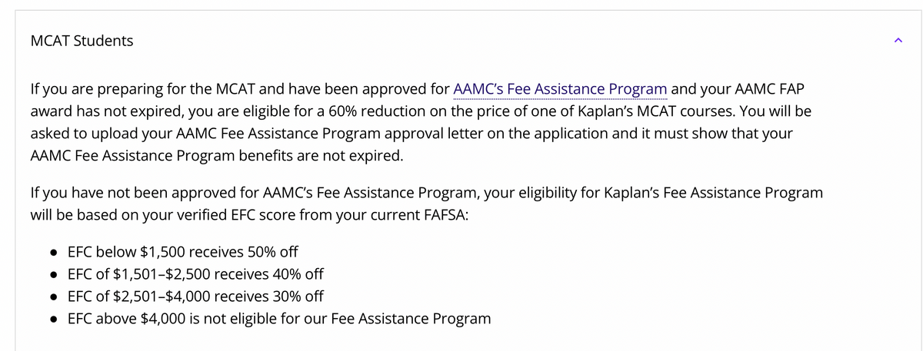Click the MCAT Students accordion heading
923x351 pixels.
82,41
